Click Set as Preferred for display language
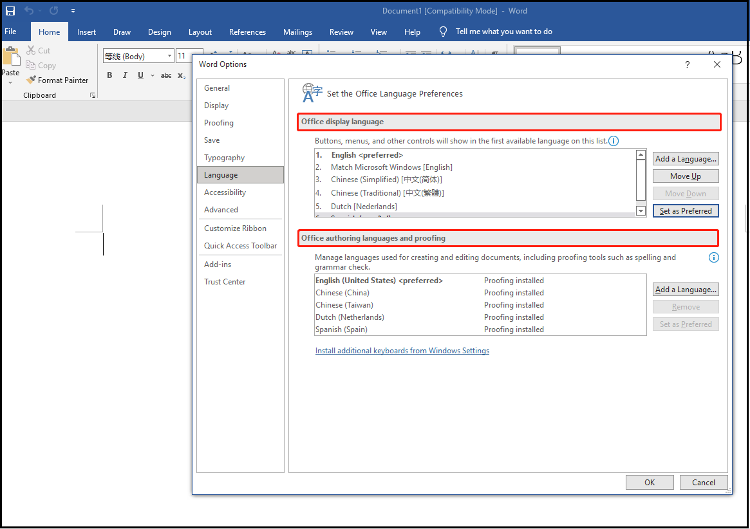750x529 pixels. click(x=685, y=211)
